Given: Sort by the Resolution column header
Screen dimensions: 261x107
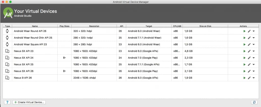Looking at the screenshot, I should (94, 26).
